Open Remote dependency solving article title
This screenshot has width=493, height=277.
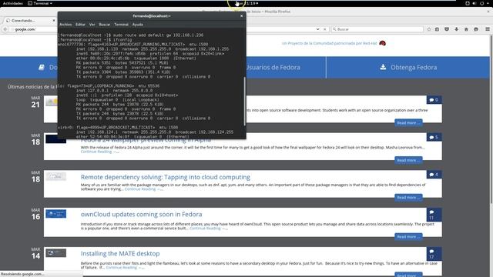(x=166, y=177)
